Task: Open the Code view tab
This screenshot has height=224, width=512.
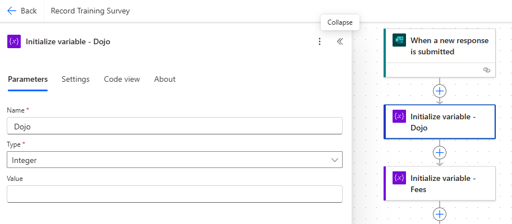Action: (122, 80)
